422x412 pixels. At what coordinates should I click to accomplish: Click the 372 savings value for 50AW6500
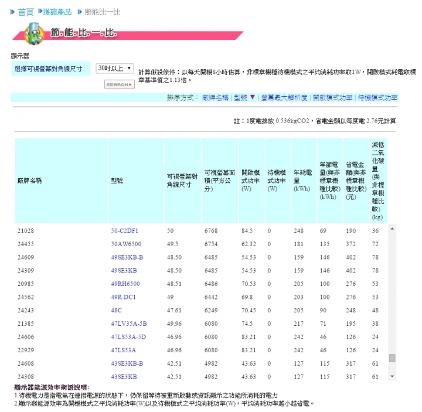point(350,244)
